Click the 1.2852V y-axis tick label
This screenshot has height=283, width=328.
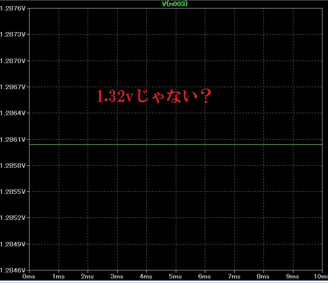pos(13,218)
